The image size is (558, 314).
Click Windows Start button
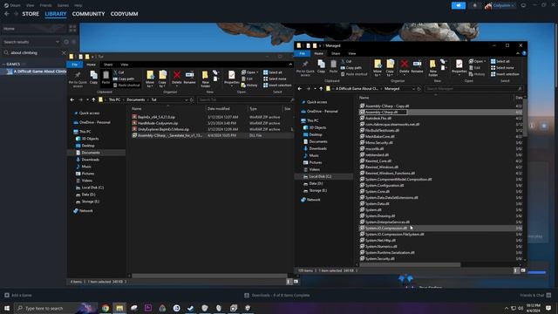(x=7, y=308)
